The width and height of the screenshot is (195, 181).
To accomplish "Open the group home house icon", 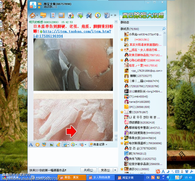I will point(33,15).
